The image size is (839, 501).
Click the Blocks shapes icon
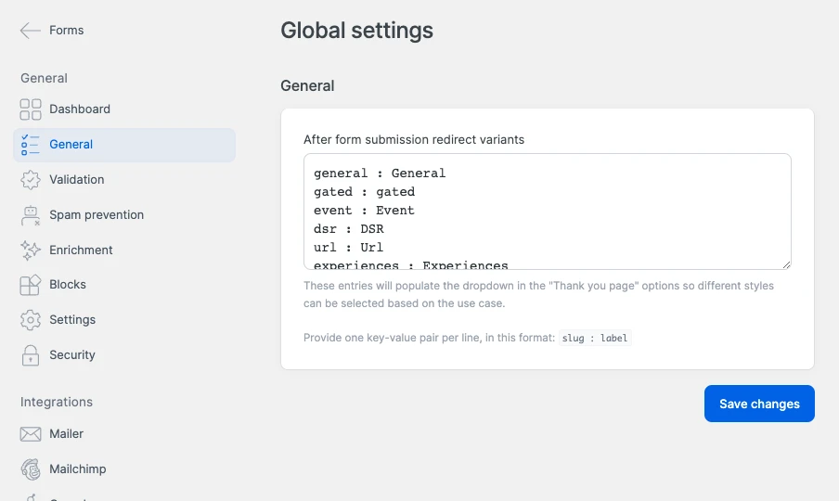(31, 285)
